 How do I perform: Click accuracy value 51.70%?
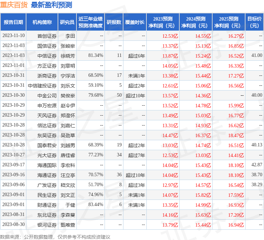pos(96,184)
